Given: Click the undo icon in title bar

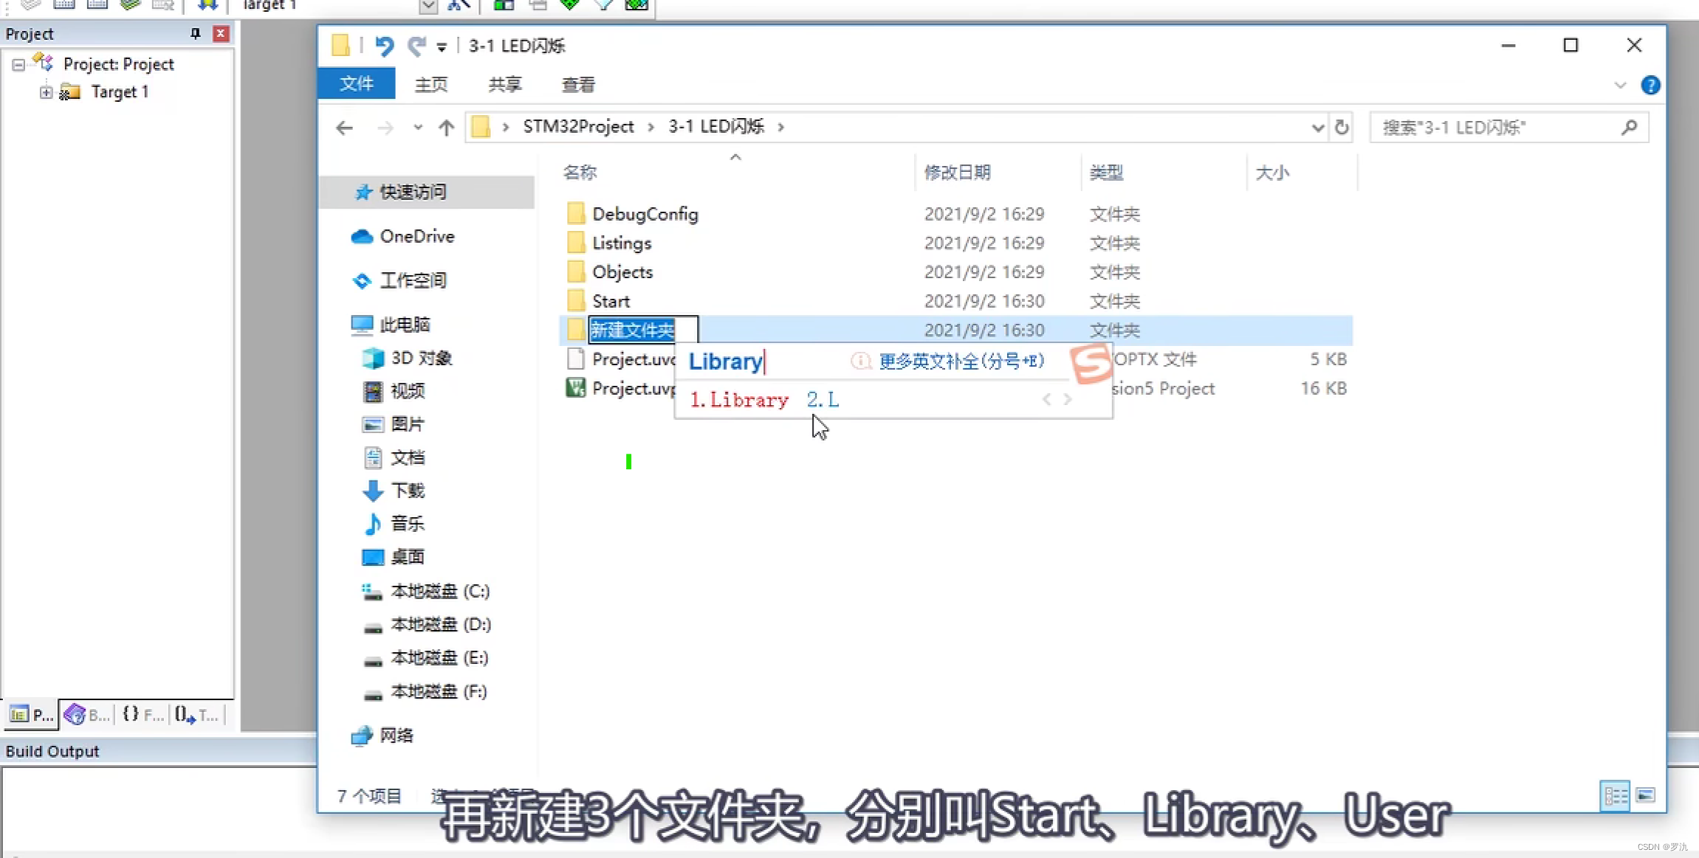Looking at the screenshot, I should click(384, 46).
